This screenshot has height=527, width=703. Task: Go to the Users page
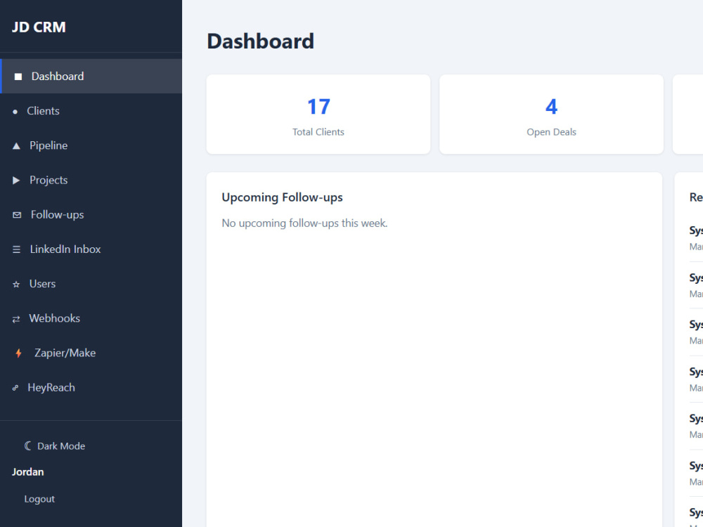tap(91, 284)
